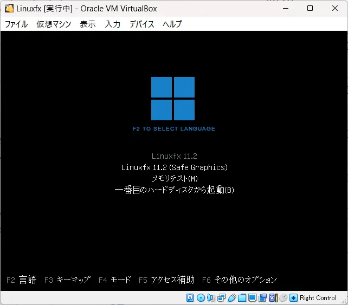Click the network adapters status icon
The height and width of the screenshot is (305, 348).
pos(221,297)
